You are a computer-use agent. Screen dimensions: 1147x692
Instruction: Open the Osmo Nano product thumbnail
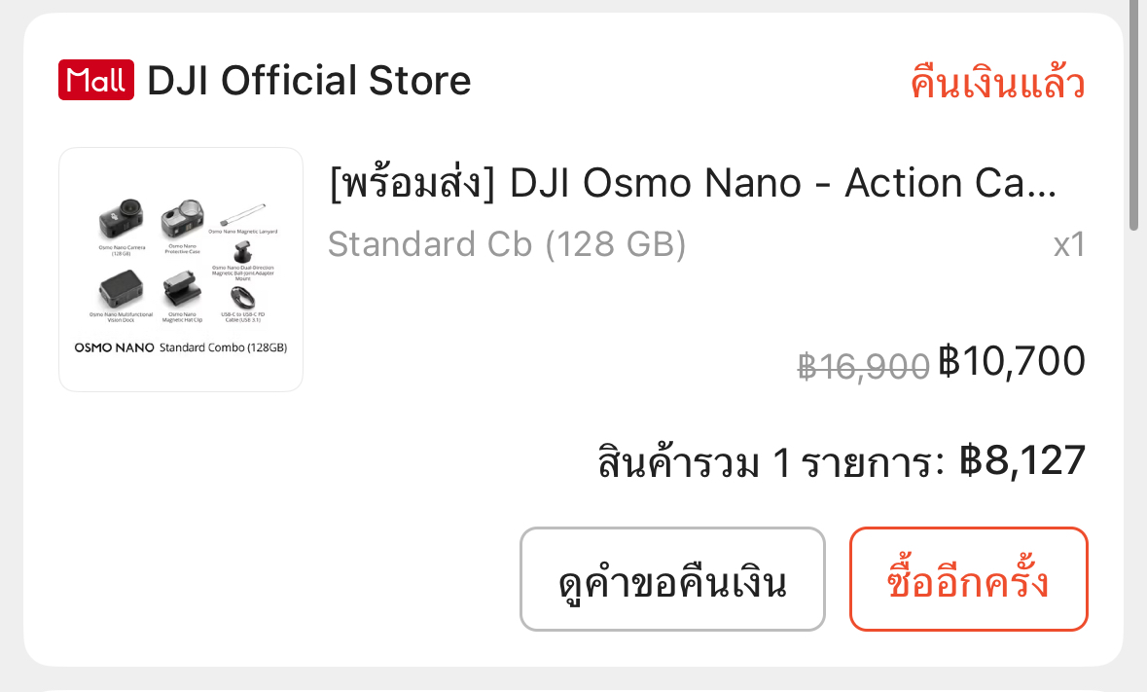[x=181, y=270]
